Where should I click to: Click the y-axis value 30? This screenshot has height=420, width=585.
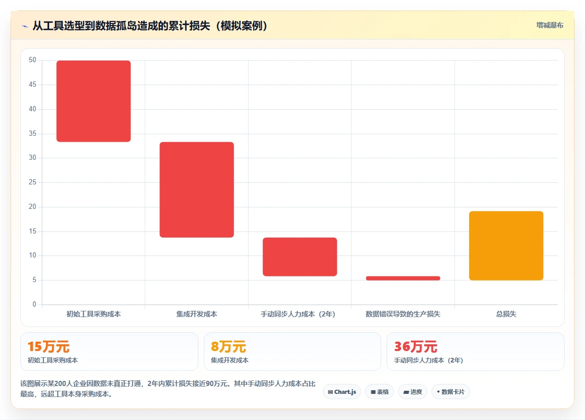click(32, 158)
